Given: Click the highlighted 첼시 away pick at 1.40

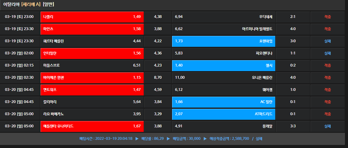Looking at the screenshot, I should click(x=223, y=65).
